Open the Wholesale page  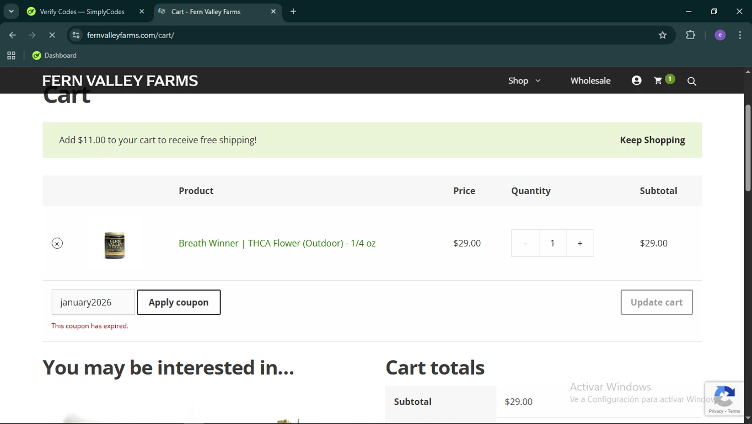[x=591, y=81]
